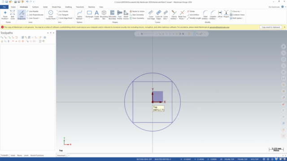Choose the Stair Geometry command

coord(137,15)
